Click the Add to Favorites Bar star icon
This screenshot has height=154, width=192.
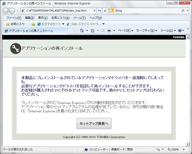point(33,24)
